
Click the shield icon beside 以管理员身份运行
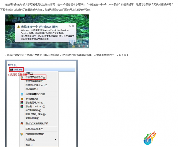22,77
